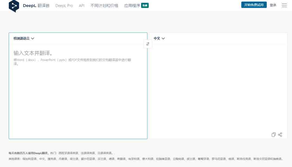The height and width of the screenshot is (167, 292).
Task: Open the 丹麦语 language link
Action: [x=63, y=159]
